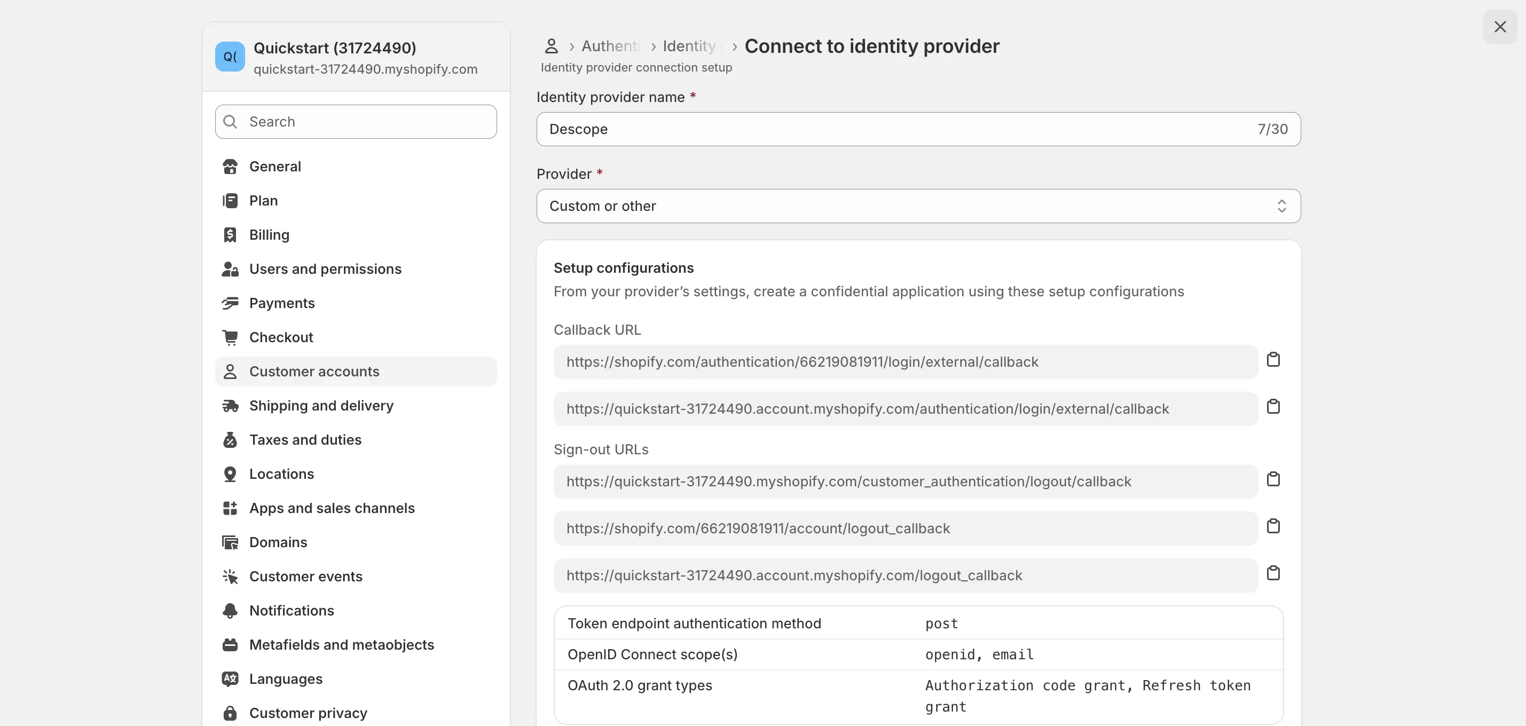Click 'Authorization code grant, Refresh token grant' value
1526x726 pixels.
tap(1088, 696)
